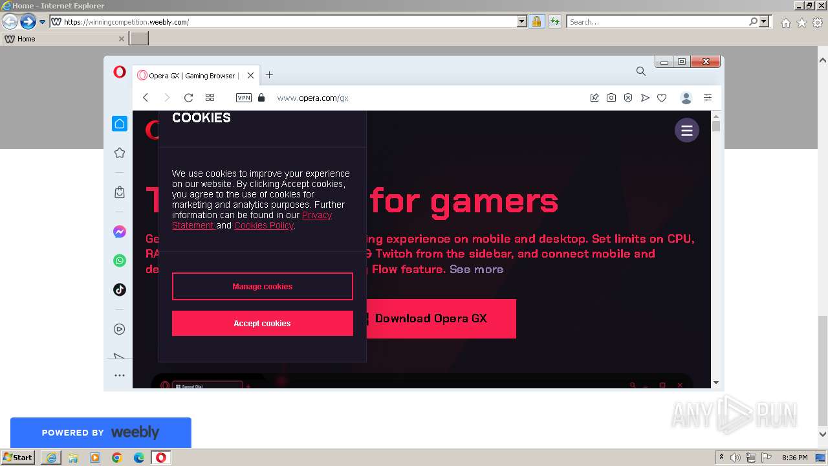Click the profile avatar icon in Opera
828x466 pixels.
click(686, 98)
